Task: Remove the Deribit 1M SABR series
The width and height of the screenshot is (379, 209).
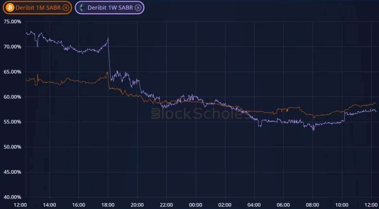Action: (65, 8)
